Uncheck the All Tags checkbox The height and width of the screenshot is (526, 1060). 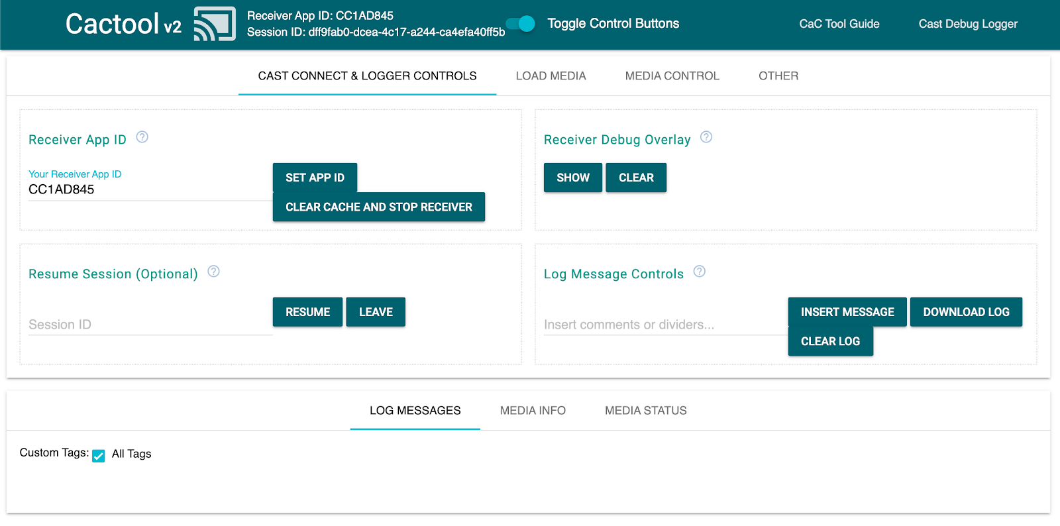click(x=99, y=456)
